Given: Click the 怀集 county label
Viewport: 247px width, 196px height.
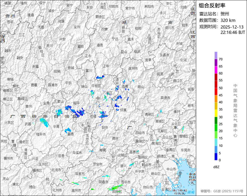Looking at the screenshot, I should pyautogui.click(x=123, y=110).
